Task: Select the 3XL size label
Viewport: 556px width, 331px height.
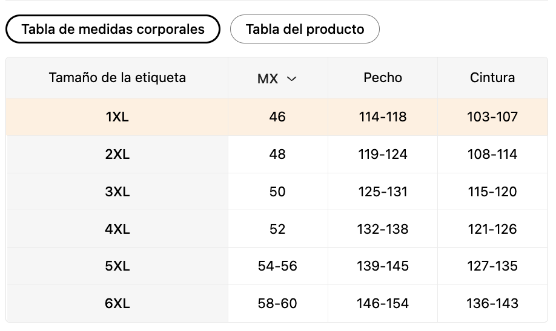Action: coord(117,191)
